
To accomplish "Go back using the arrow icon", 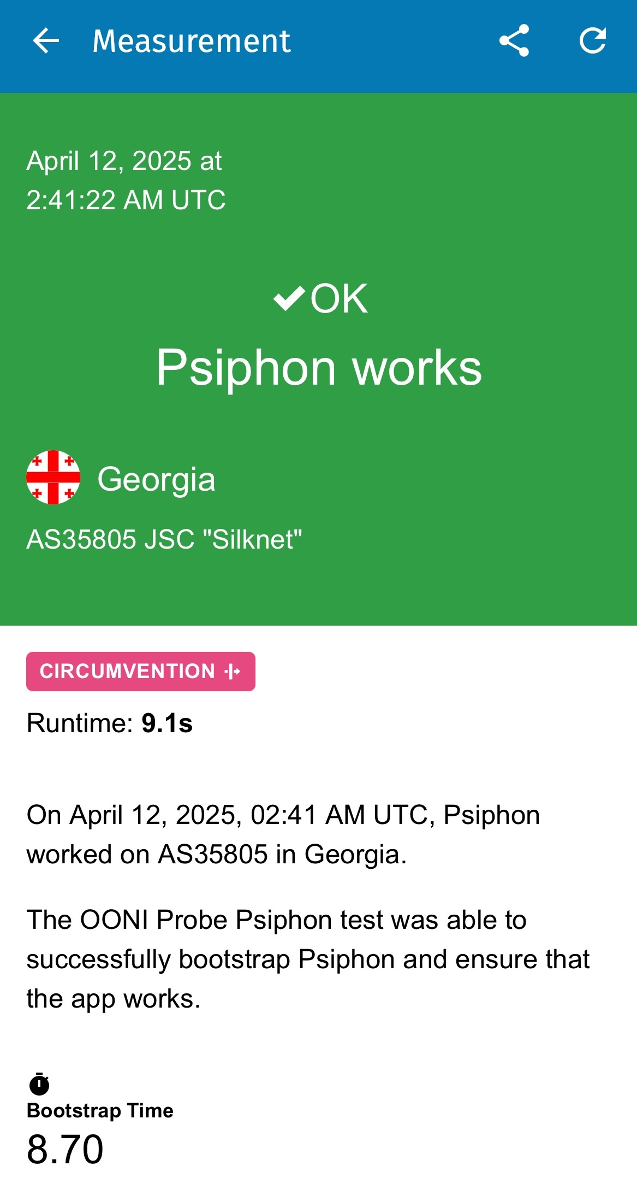I will coord(46,41).
